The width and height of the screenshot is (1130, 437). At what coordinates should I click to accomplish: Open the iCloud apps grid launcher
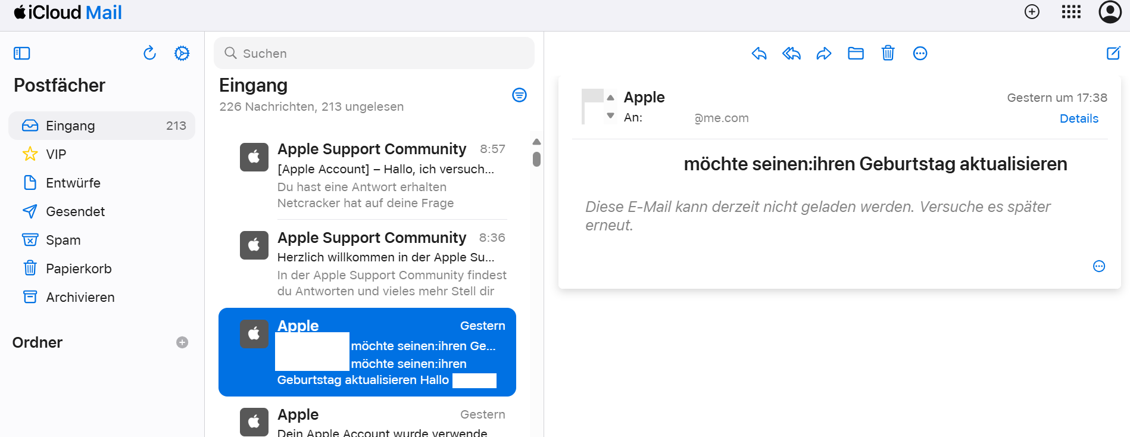click(x=1071, y=12)
